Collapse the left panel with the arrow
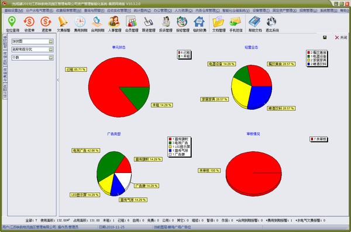 pyautogui.click(x=58, y=80)
